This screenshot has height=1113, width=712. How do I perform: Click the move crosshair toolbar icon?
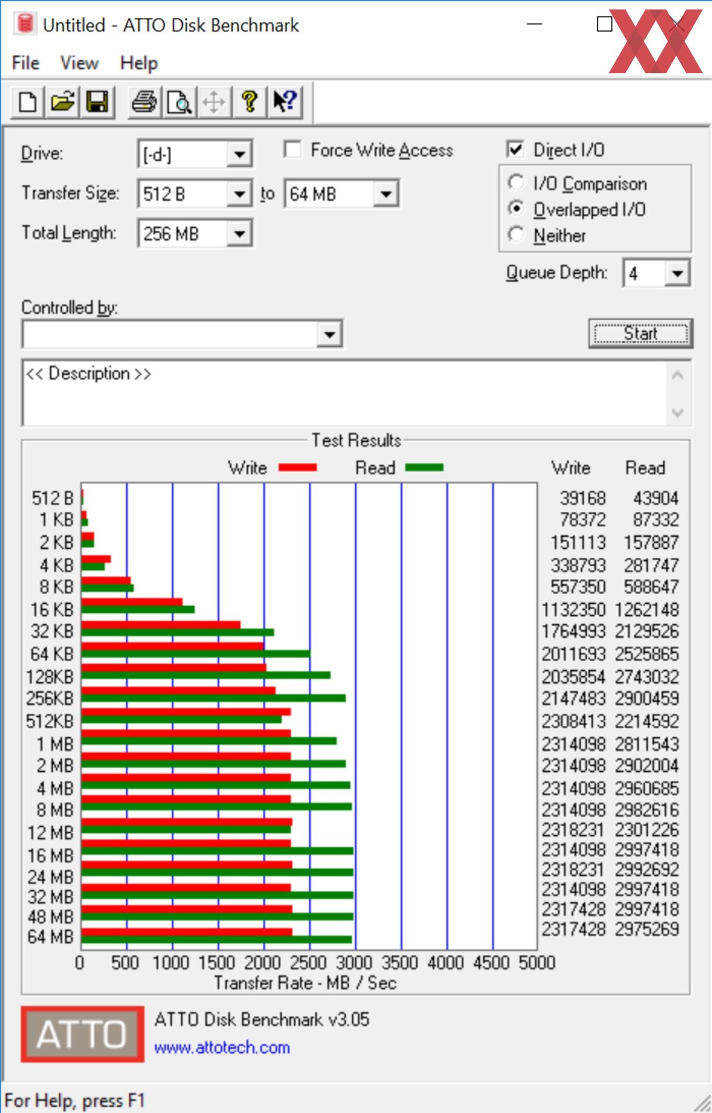click(214, 101)
